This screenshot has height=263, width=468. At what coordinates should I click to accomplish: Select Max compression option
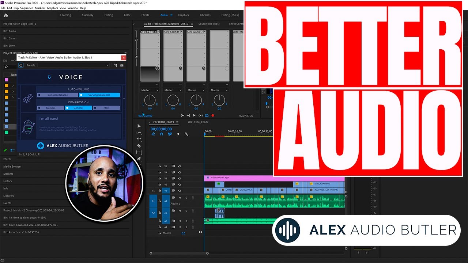click(106, 108)
